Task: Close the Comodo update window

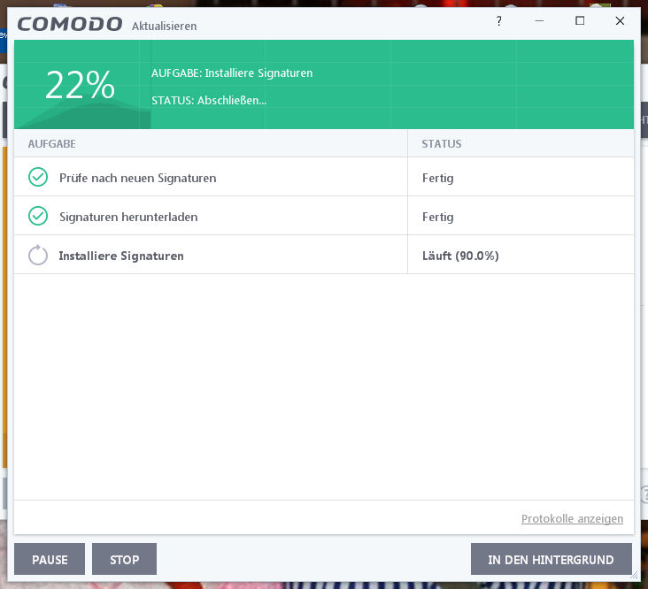Action: click(620, 20)
